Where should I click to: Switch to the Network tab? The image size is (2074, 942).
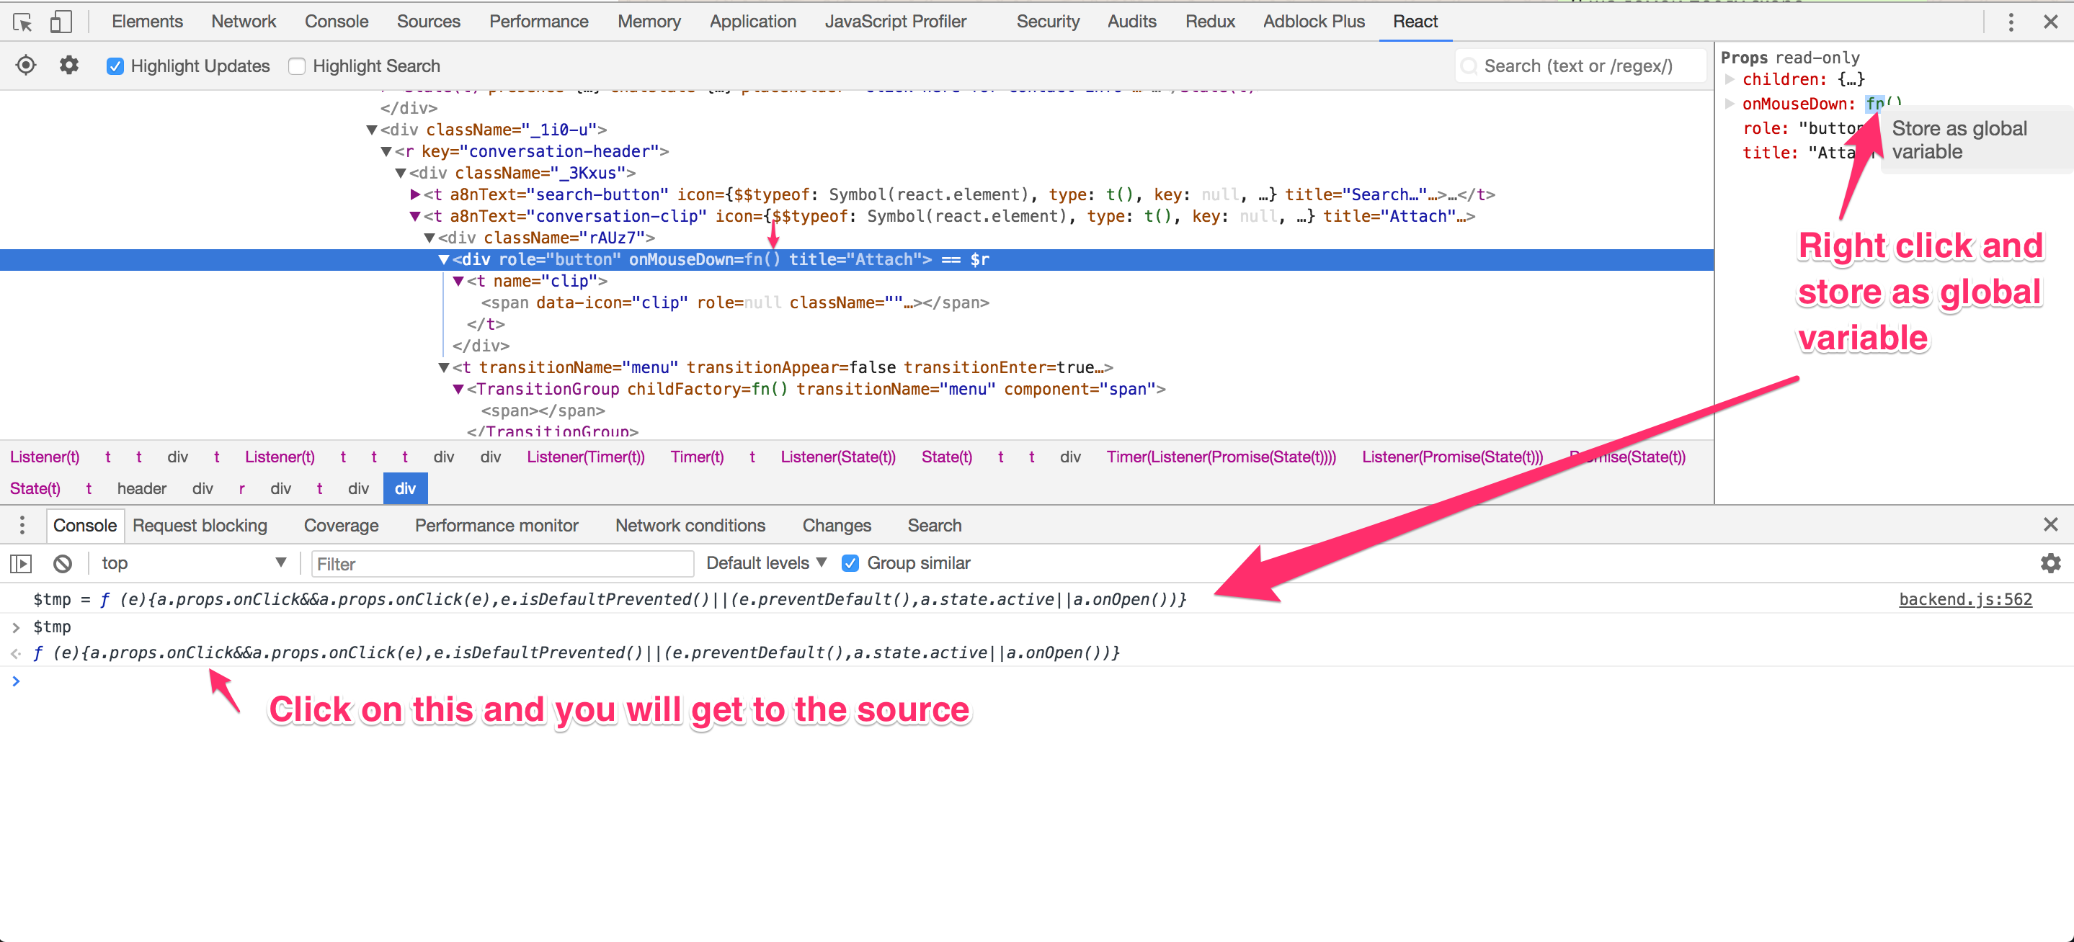tap(243, 22)
